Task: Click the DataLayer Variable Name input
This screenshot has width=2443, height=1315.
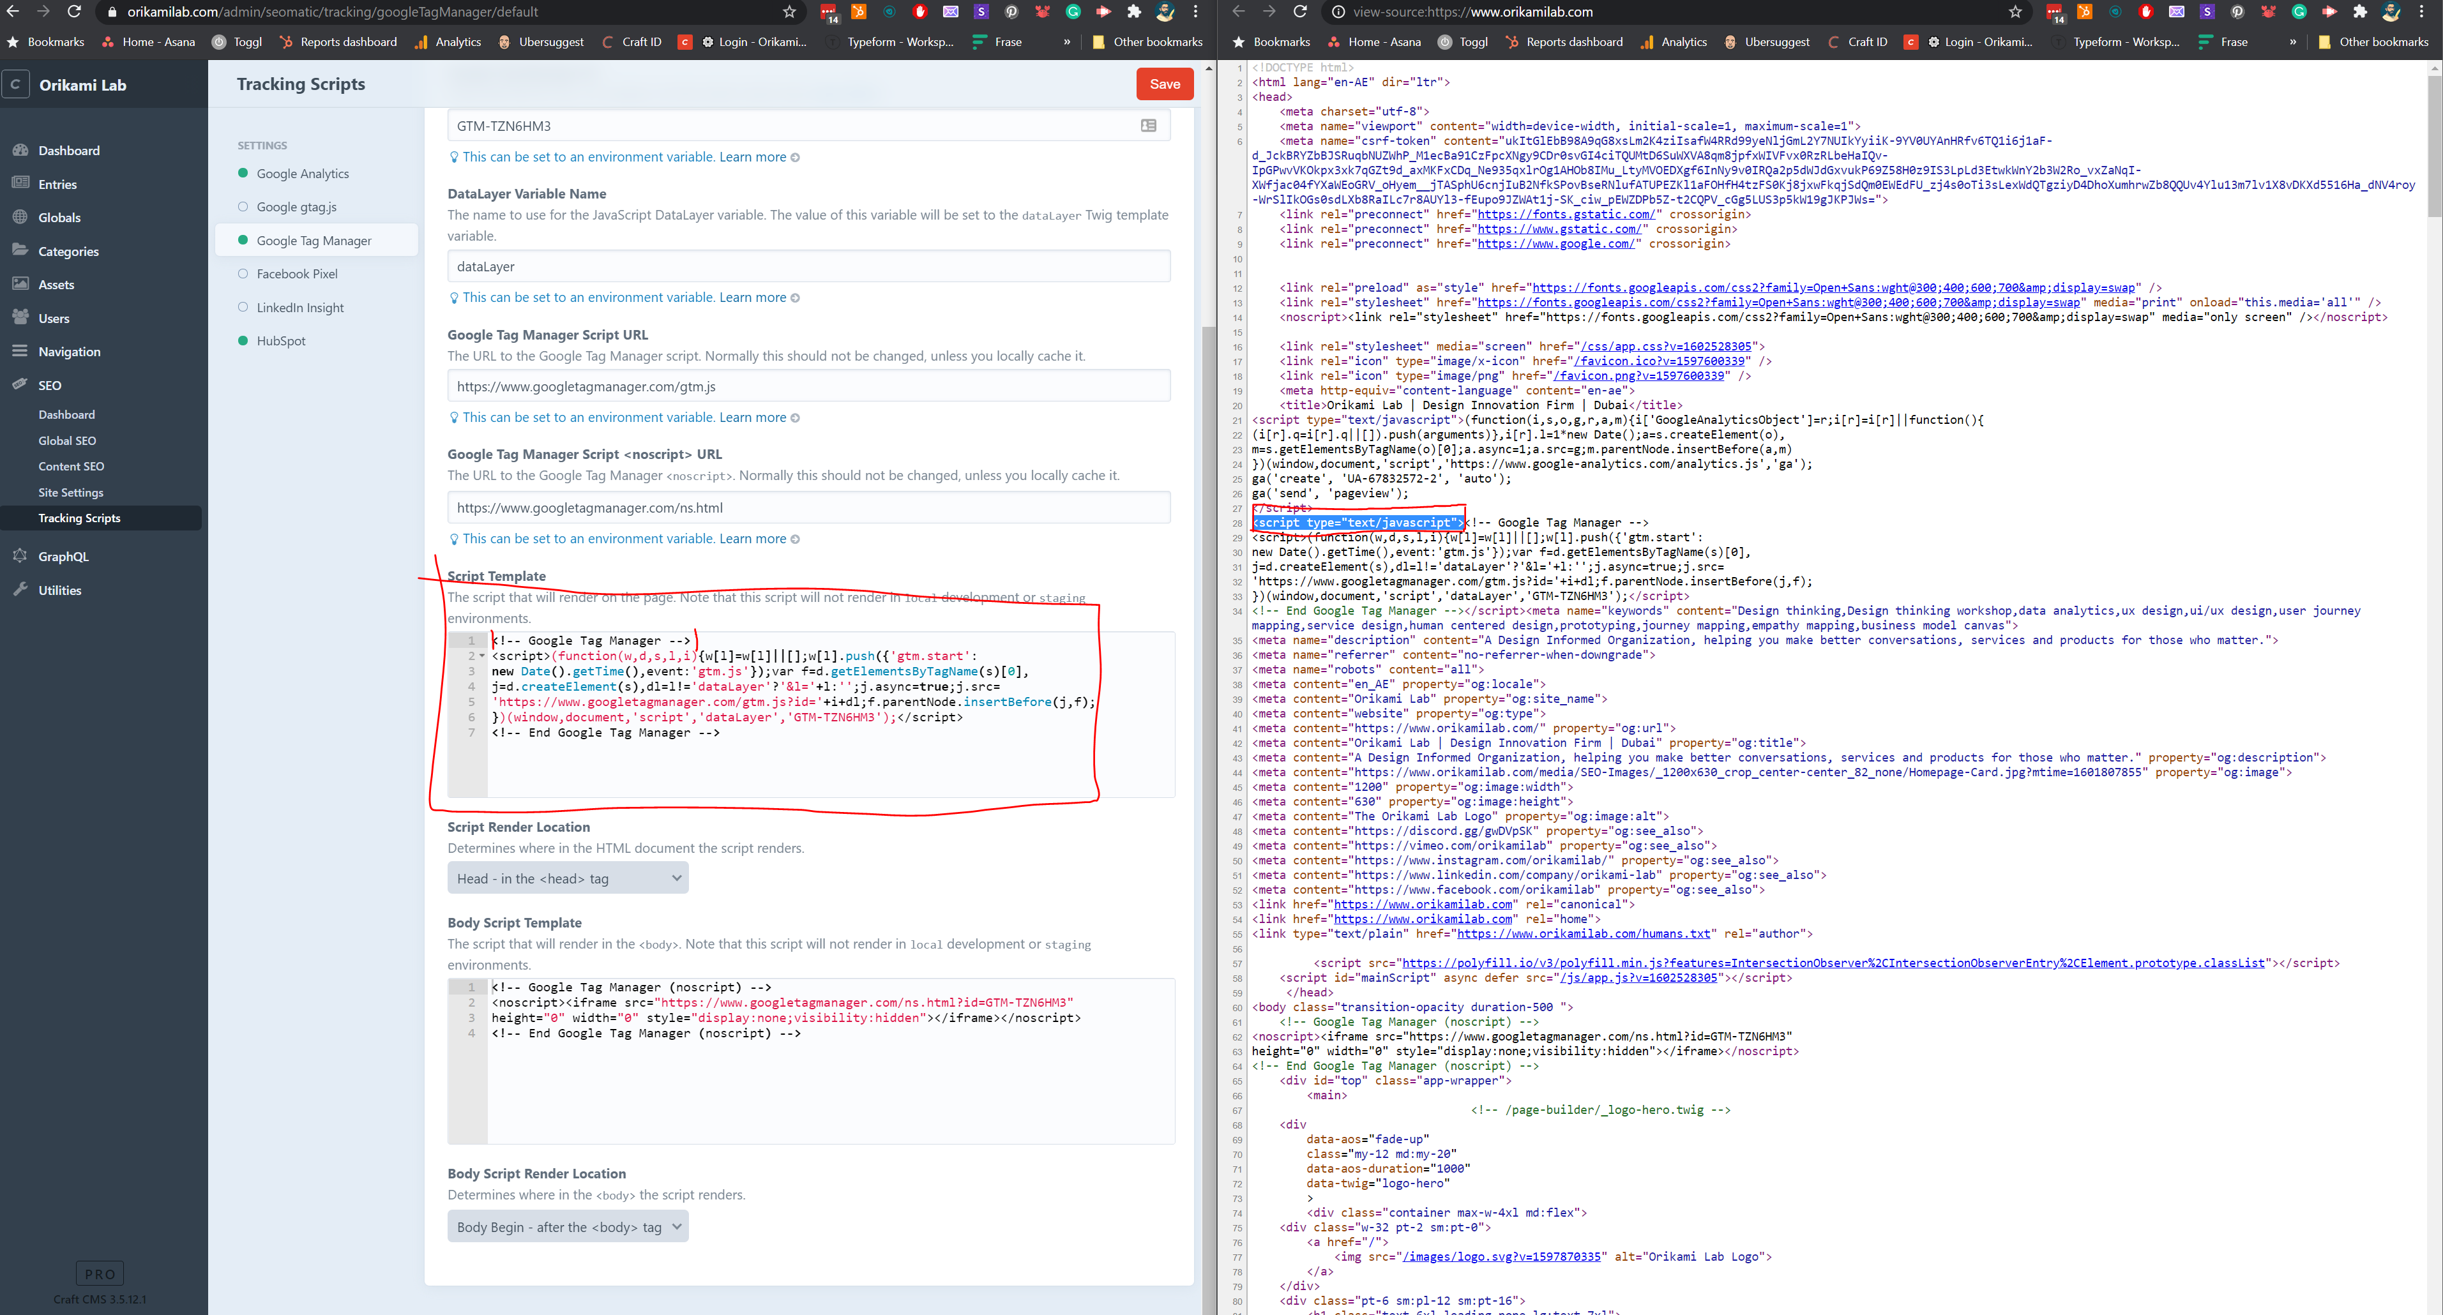Action: (809, 266)
